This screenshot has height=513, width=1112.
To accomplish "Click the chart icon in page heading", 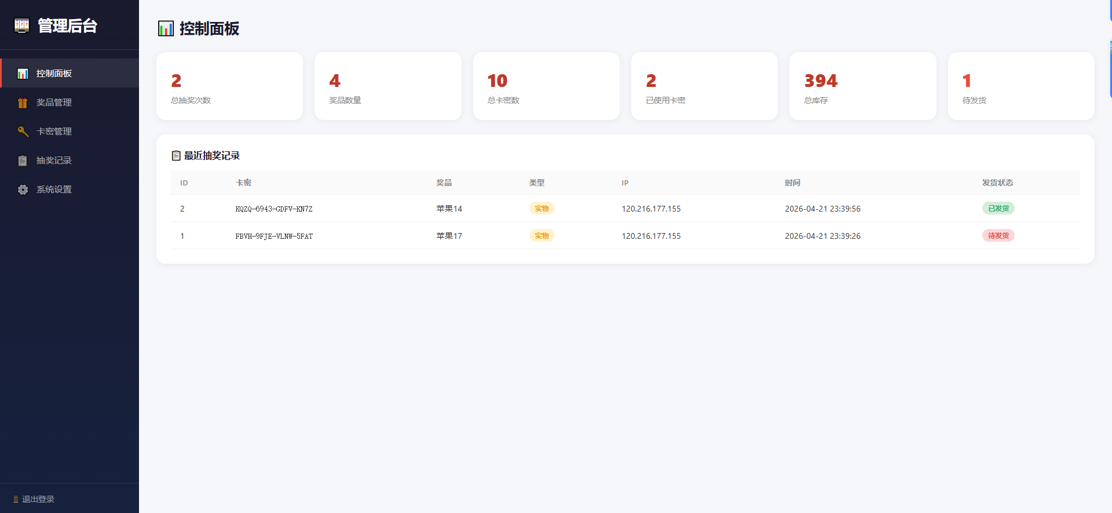I will point(166,28).
